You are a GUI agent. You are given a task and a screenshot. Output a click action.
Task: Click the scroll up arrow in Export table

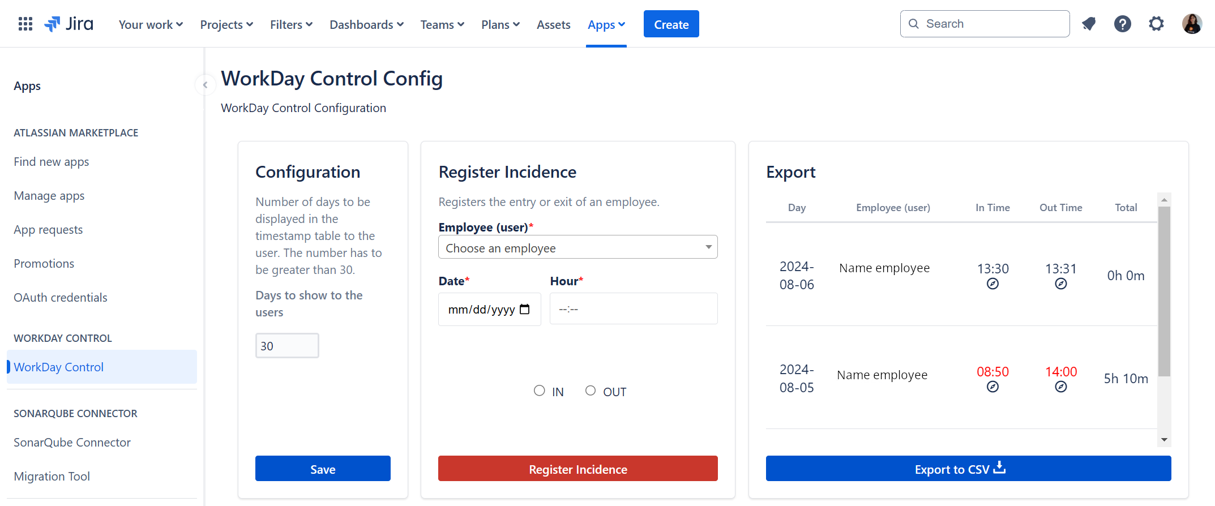(x=1164, y=200)
